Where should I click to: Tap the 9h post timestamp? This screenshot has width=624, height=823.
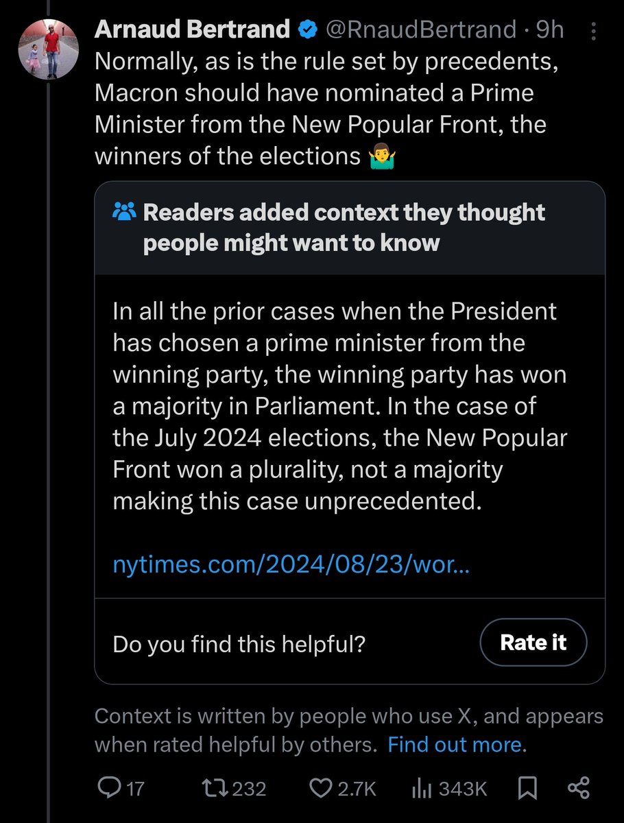[550, 29]
